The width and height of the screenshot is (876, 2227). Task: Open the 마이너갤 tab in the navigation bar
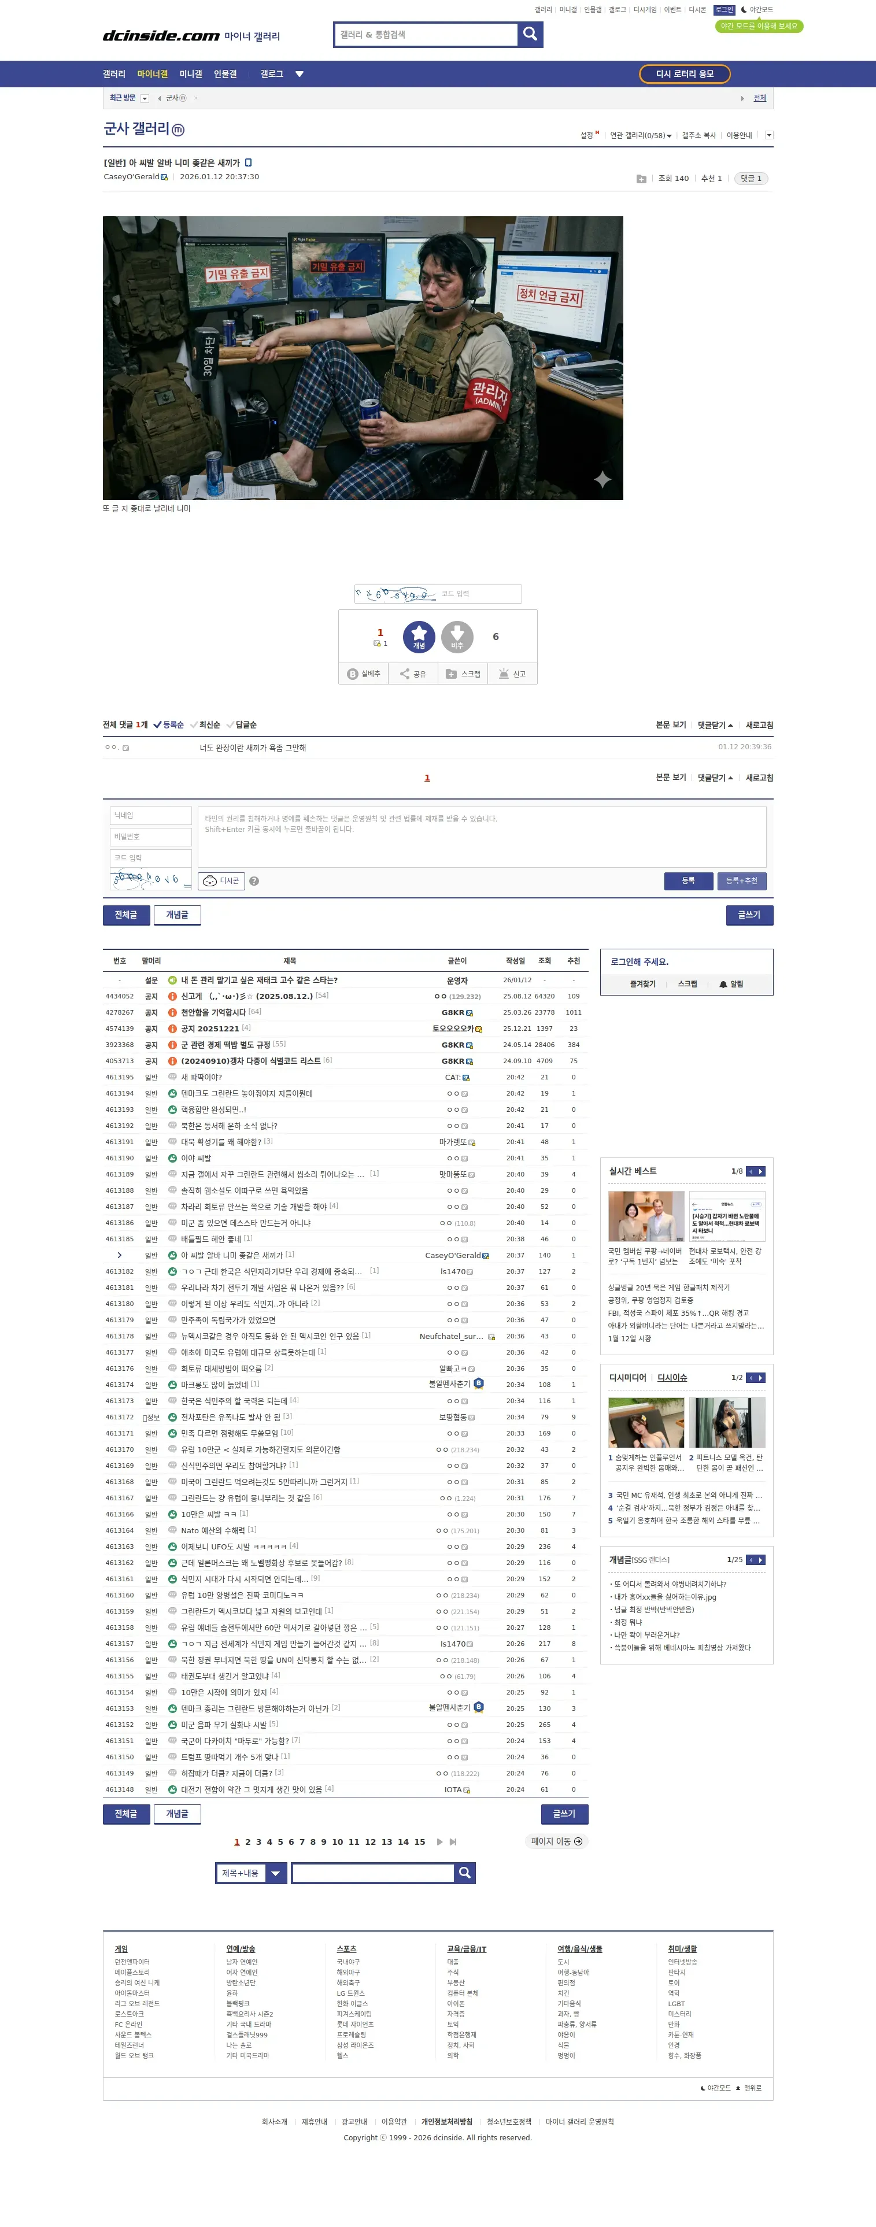152,75
